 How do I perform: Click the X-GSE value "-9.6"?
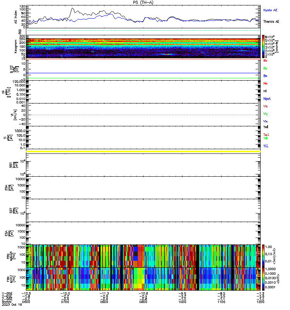pos(182,293)
